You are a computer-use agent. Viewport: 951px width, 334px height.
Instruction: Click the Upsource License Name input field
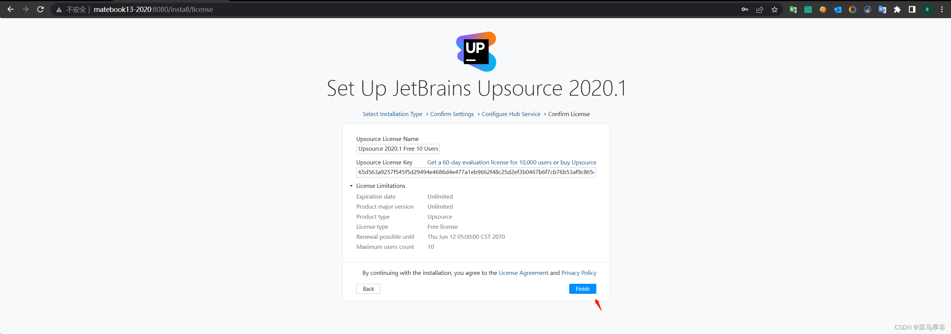(x=398, y=149)
